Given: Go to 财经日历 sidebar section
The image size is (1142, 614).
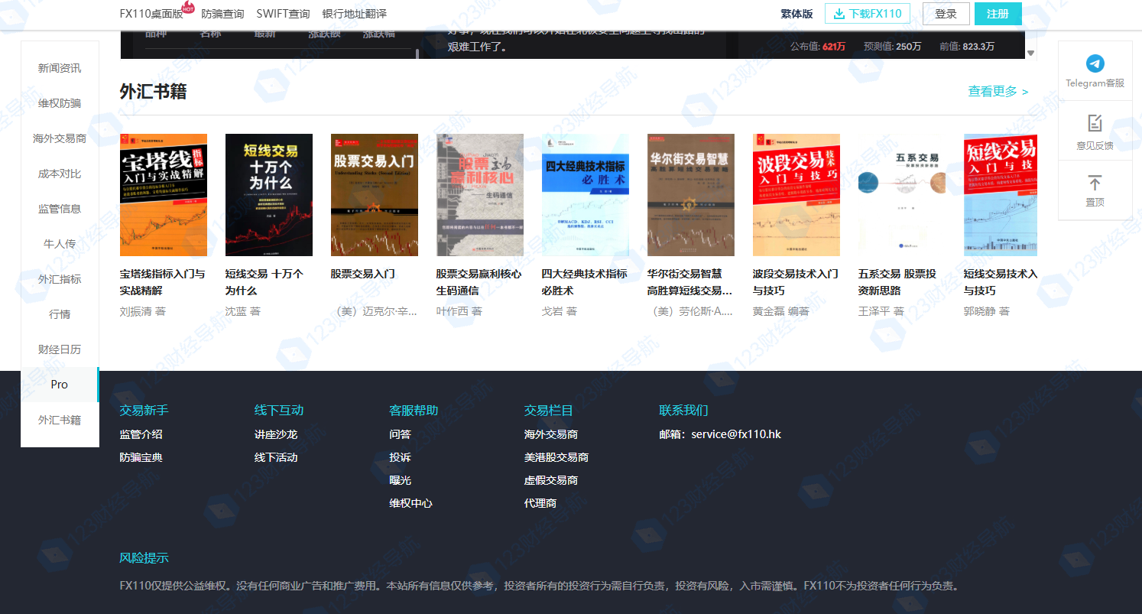Looking at the screenshot, I should click(x=60, y=349).
